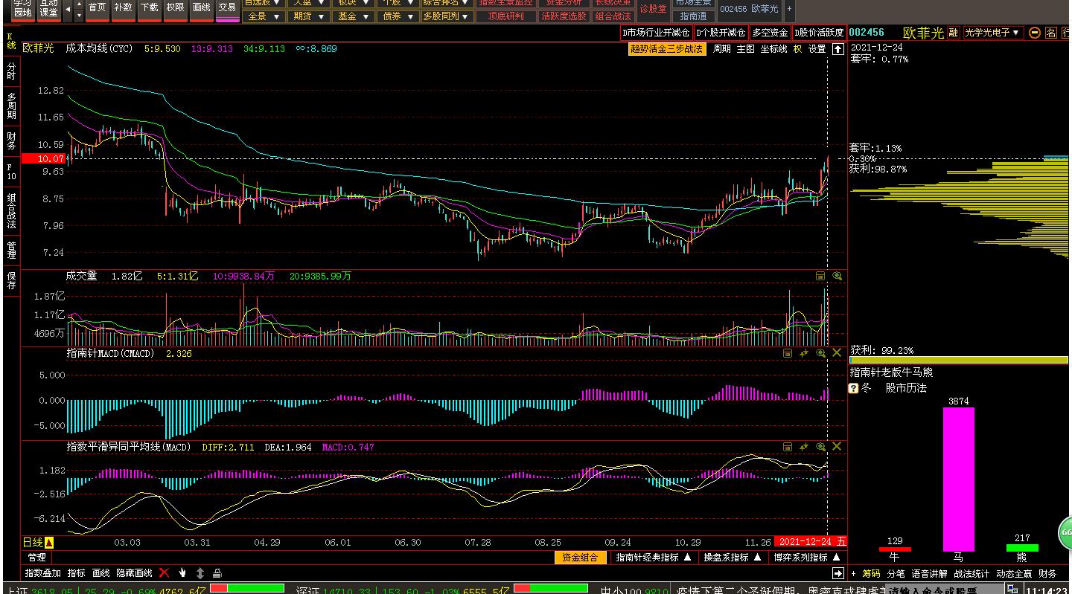The width and height of the screenshot is (1072, 594).
Task: Click the lock drawing-lines icon
Action: tap(217, 573)
